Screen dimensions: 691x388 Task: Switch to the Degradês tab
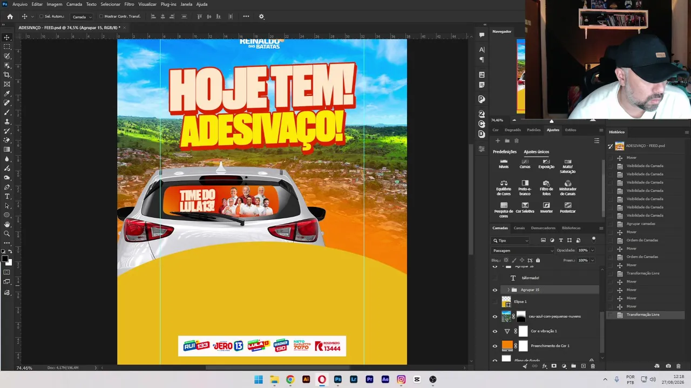(x=513, y=130)
